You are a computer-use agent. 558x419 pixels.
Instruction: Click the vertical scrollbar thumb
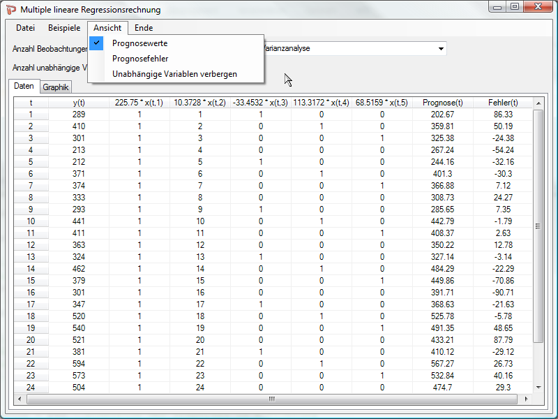[x=538, y=226]
